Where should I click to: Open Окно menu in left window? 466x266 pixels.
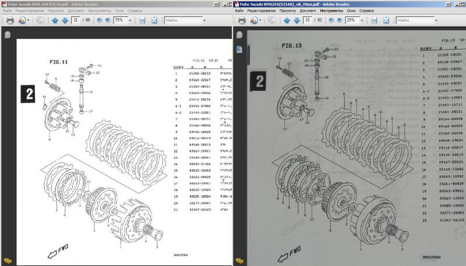click(x=119, y=10)
